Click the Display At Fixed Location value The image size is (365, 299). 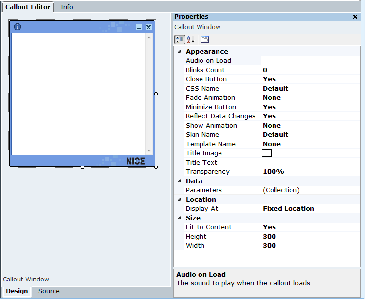coord(289,209)
